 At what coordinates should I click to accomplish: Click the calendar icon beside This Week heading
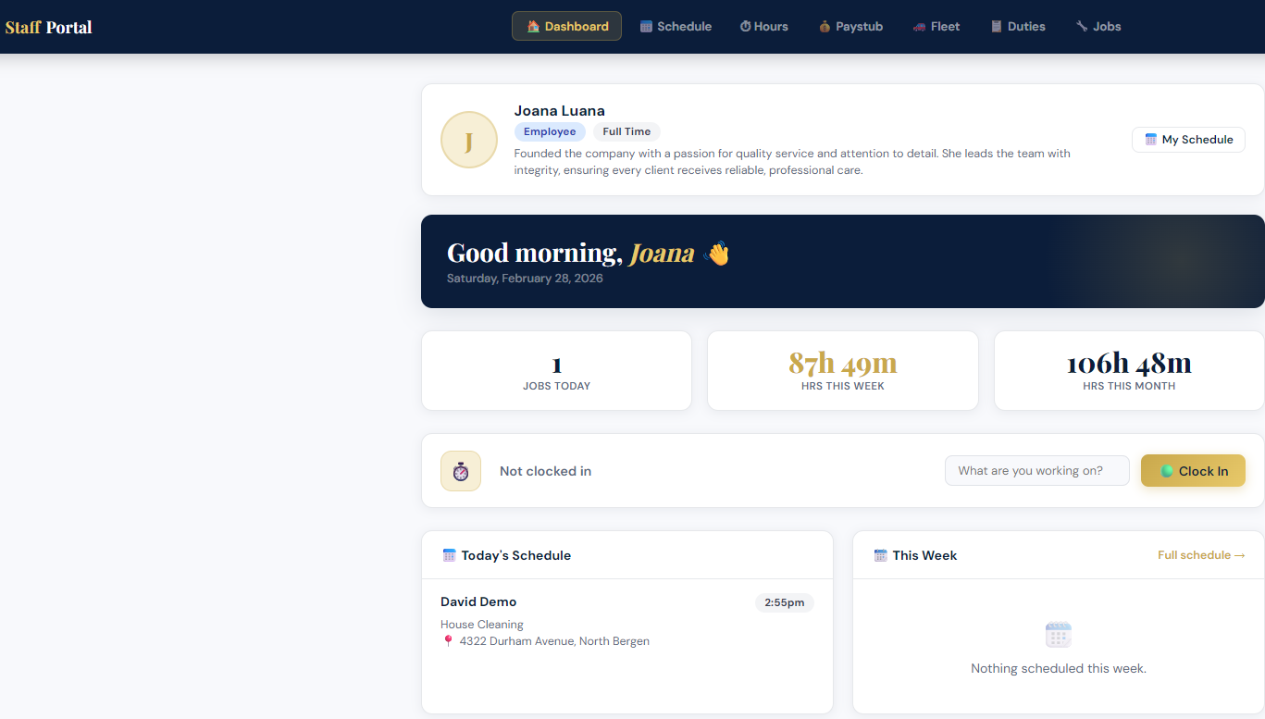(x=880, y=555)
